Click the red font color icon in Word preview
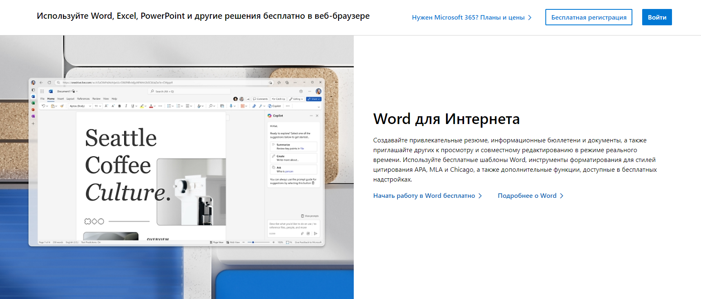The width and height of the screenshot is (701, 299). 151,106
